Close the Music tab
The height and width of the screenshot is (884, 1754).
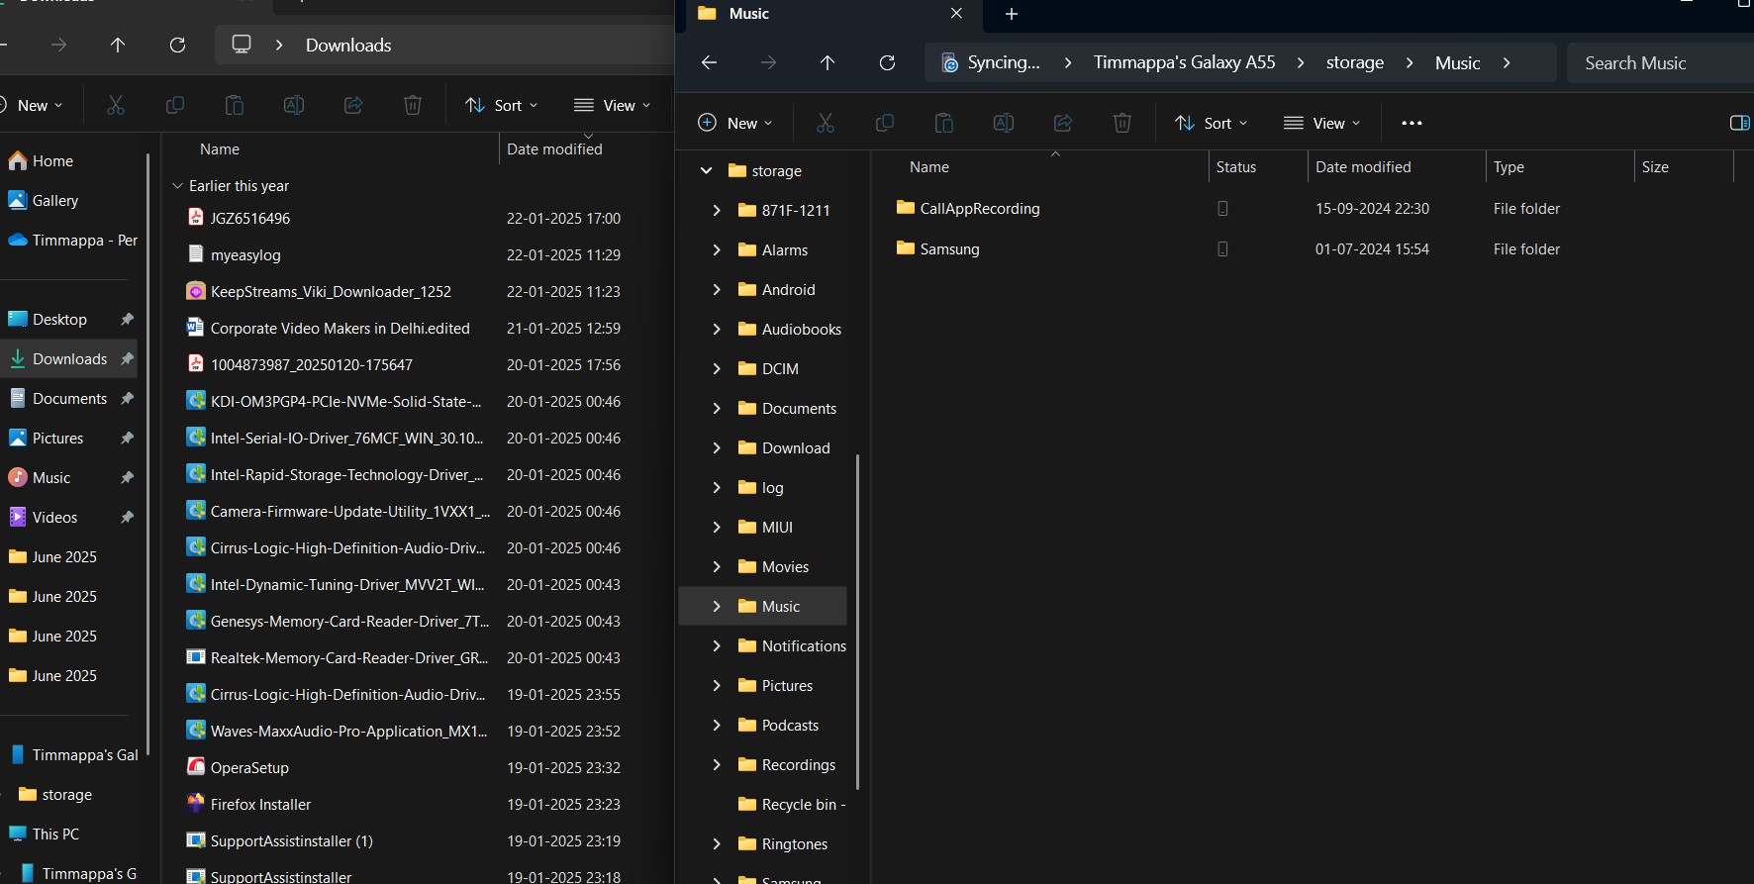pyautogui.click(x=956, y=13)
